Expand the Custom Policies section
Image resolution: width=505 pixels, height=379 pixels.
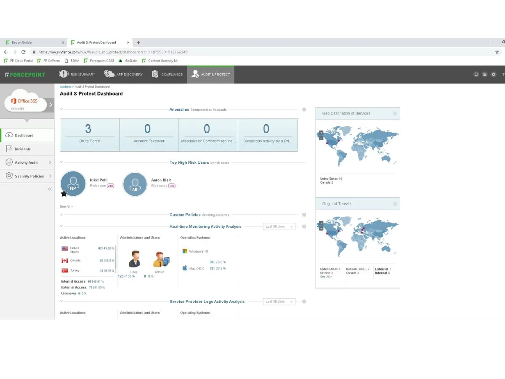tap(61, 215)
